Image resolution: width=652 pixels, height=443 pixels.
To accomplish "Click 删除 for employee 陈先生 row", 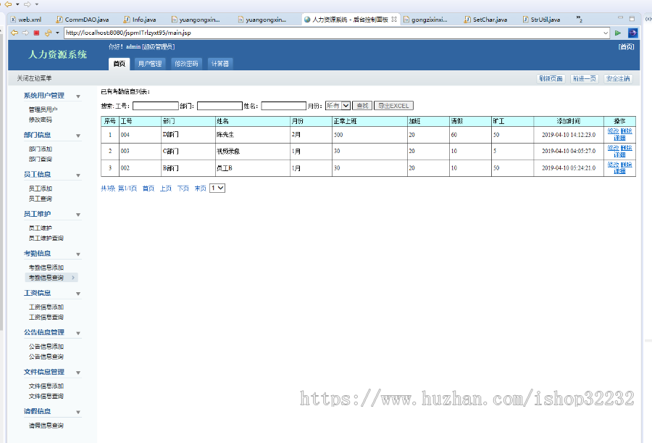I will coord(626,131).
